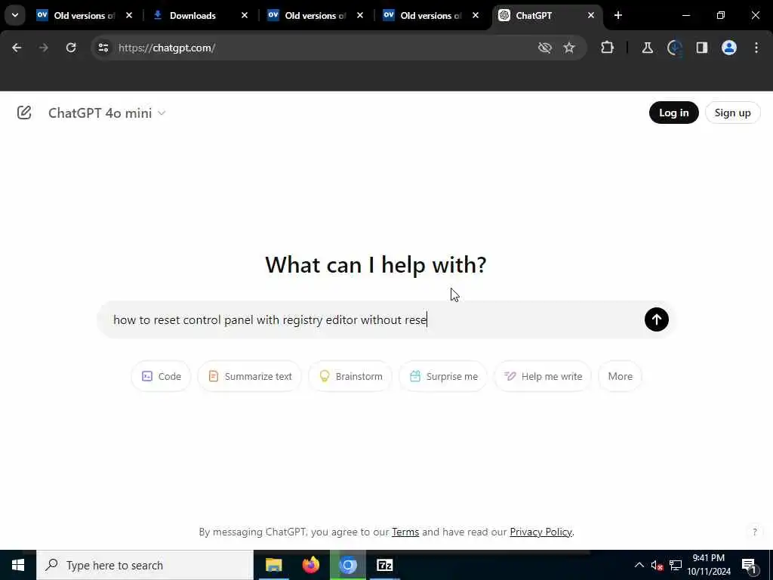The width and height of the screenshot is (773, 580).
Task: Choose the Summarize text suggestion
Action: (x=249, y=376)
